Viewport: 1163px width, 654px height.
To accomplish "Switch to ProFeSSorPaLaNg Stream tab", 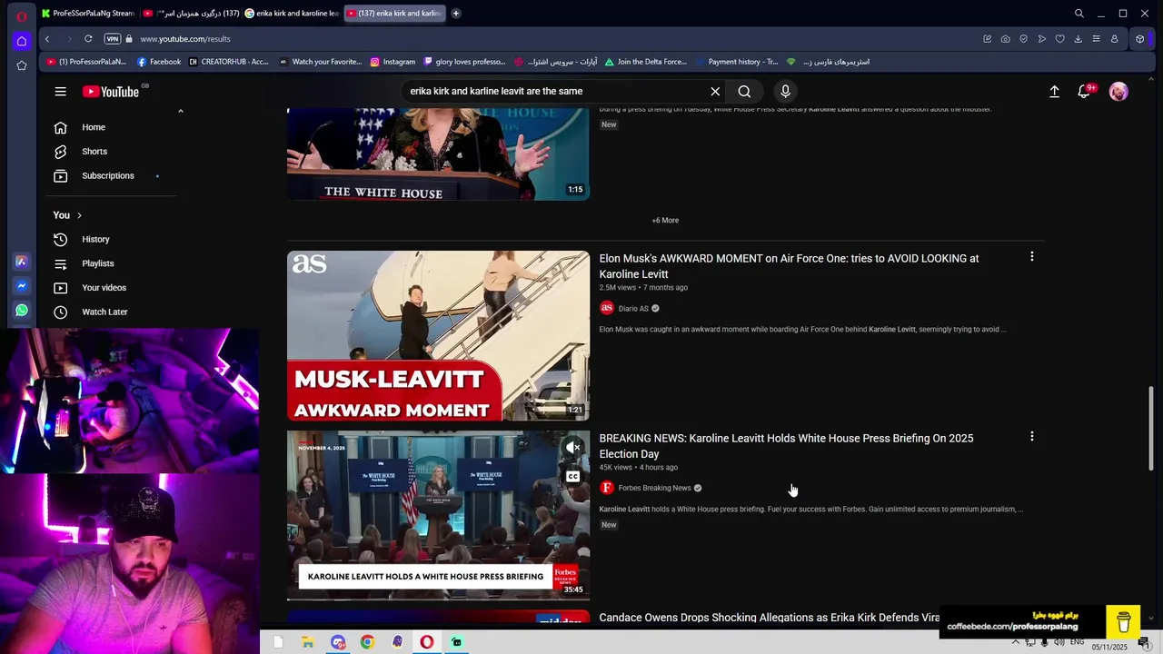I will tap(89, 14).
